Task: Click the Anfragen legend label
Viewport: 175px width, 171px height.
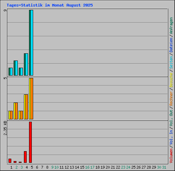Action: [x=171, y=26]
